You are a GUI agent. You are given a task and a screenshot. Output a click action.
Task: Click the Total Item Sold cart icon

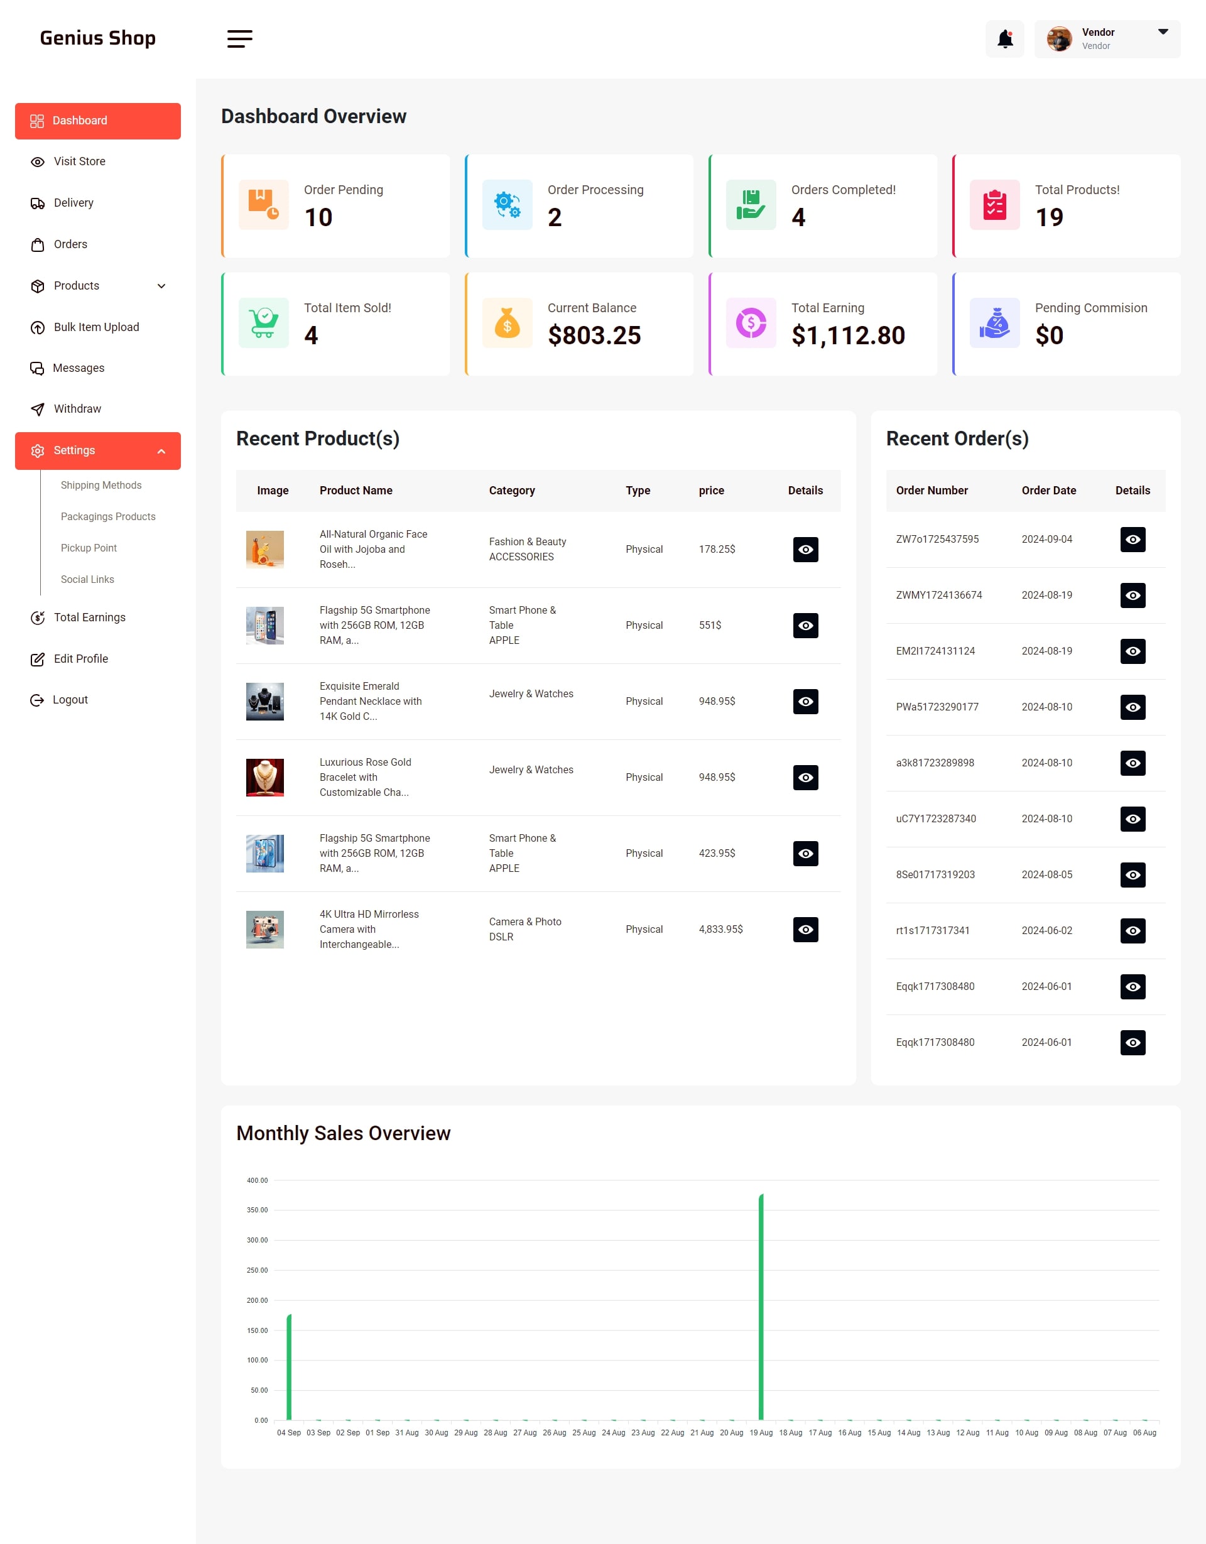264,323
